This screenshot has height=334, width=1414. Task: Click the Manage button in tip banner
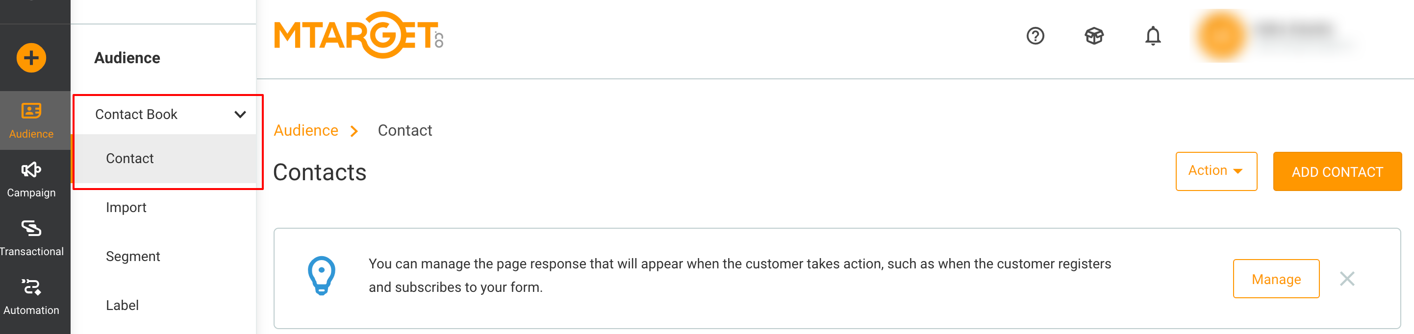1276,279
